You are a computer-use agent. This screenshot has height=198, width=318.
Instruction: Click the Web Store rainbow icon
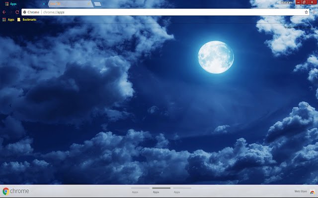(x=313, y=192)
